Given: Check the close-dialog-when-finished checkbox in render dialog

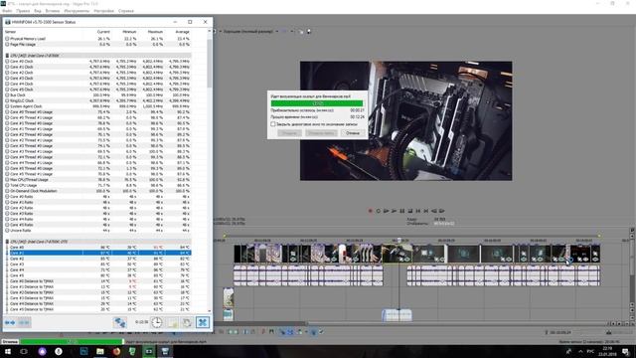Looking at the screenshot, I should pyautogui.click(x=273, y=124).
